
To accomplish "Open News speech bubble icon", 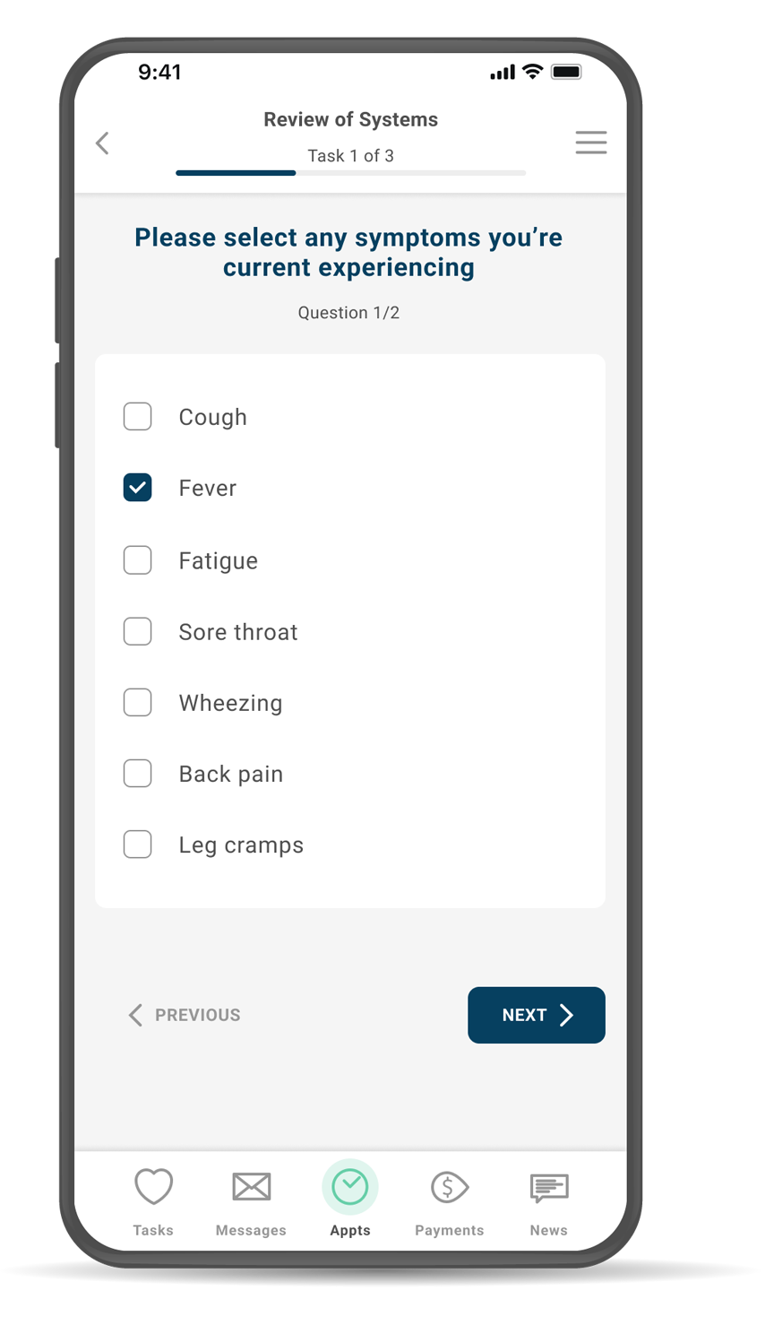I will coord(548,1188).
